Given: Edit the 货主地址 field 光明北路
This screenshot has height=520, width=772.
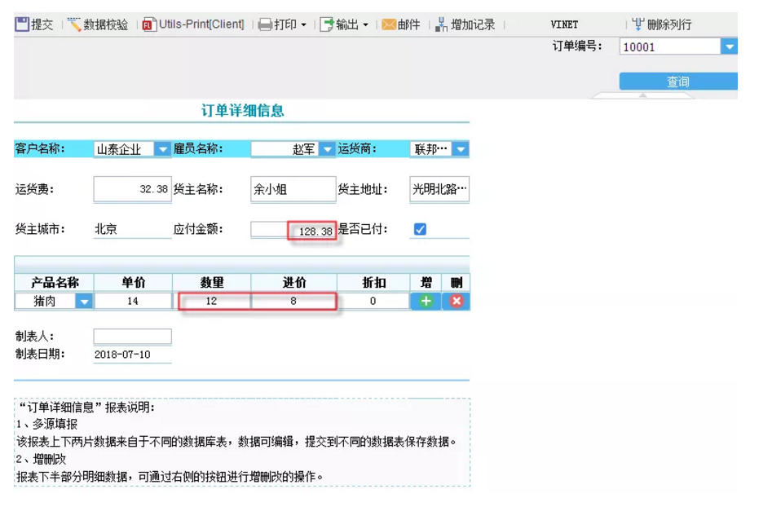Looking at the screenshot, I should (x=439, y=189).
